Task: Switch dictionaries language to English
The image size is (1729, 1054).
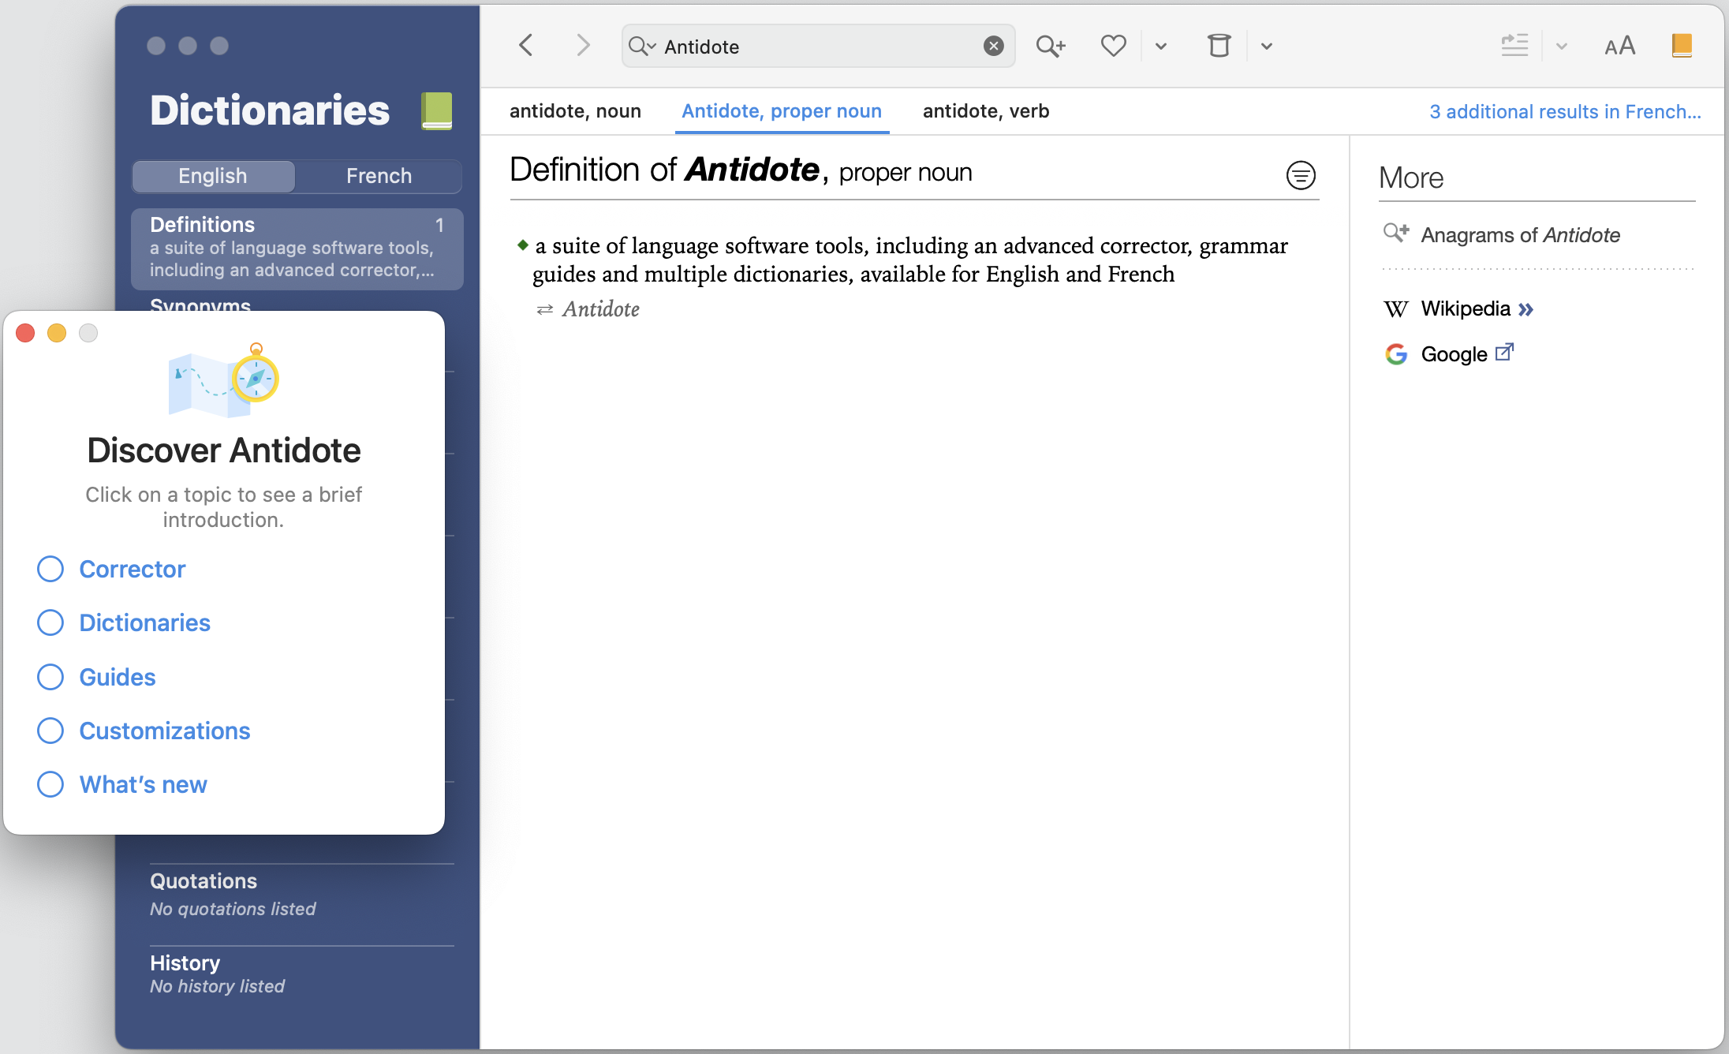Action: [213, 176]
